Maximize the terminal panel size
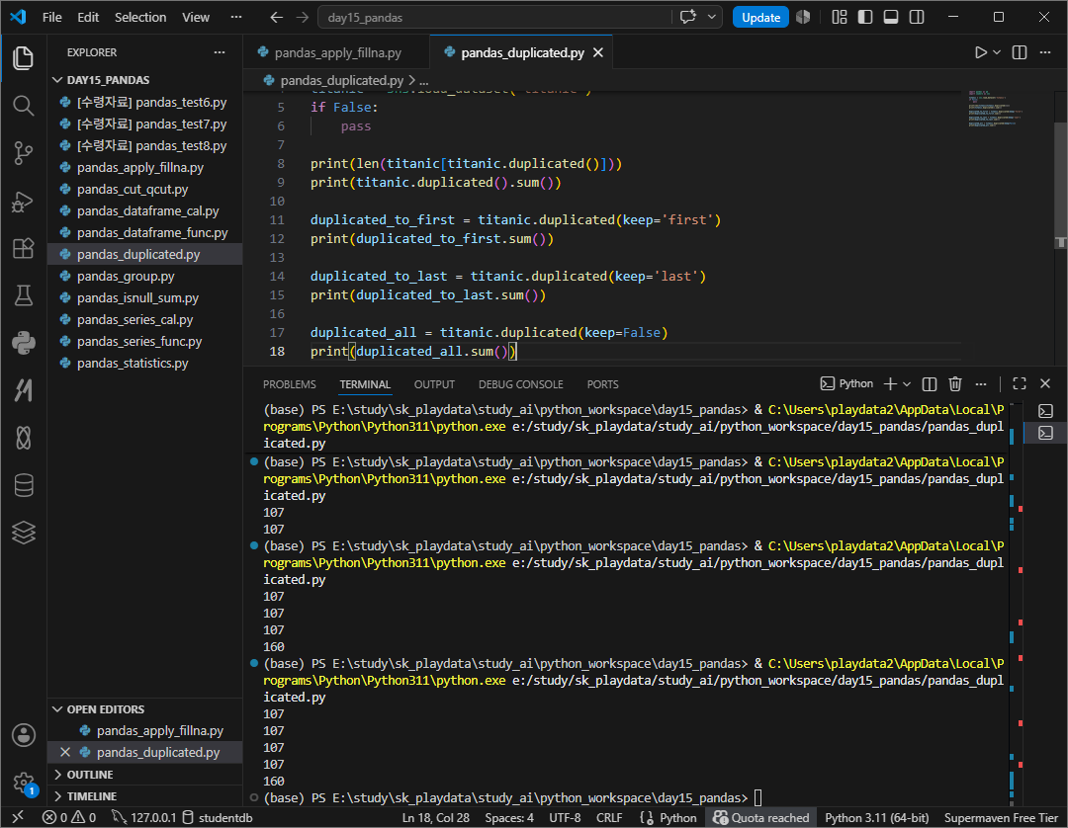 point(1019,384)
